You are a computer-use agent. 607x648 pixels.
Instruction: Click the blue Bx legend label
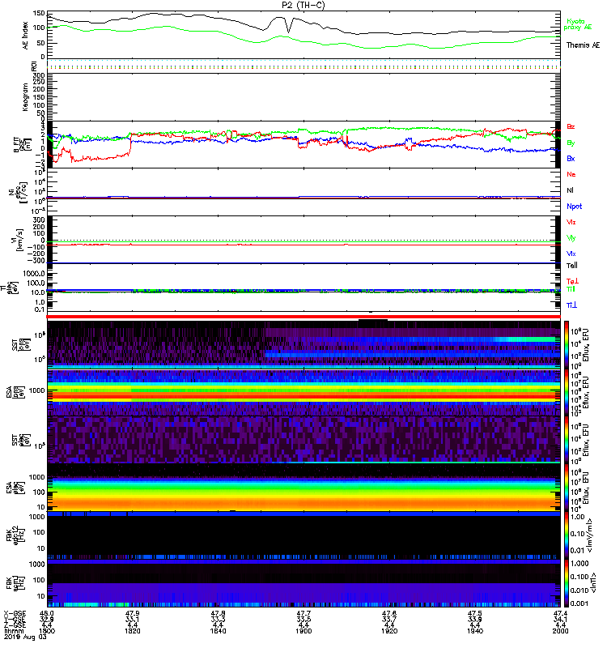point(571,159)
